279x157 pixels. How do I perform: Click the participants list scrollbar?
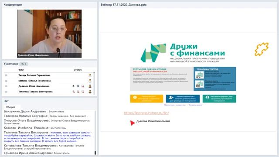click(94, 83)
